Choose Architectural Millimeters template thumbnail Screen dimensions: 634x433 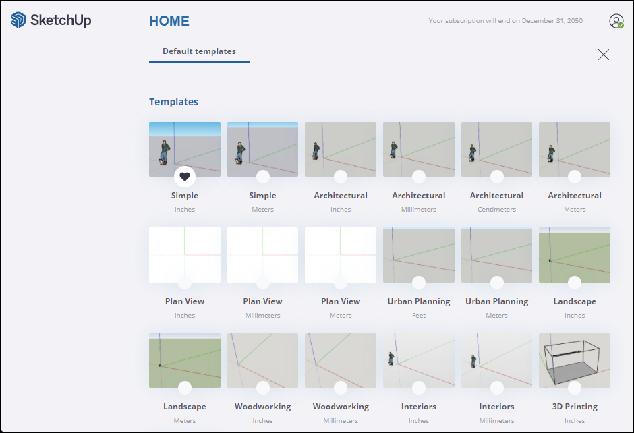click(418, 148)
